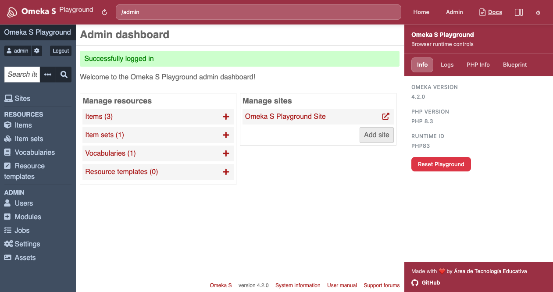
Task: Open Omeka S Playground Site external link icon
Action: 385,117
